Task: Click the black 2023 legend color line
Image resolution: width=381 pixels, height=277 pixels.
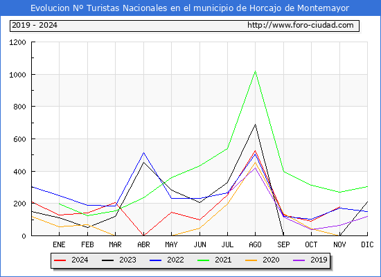Action: coord(107,260)
